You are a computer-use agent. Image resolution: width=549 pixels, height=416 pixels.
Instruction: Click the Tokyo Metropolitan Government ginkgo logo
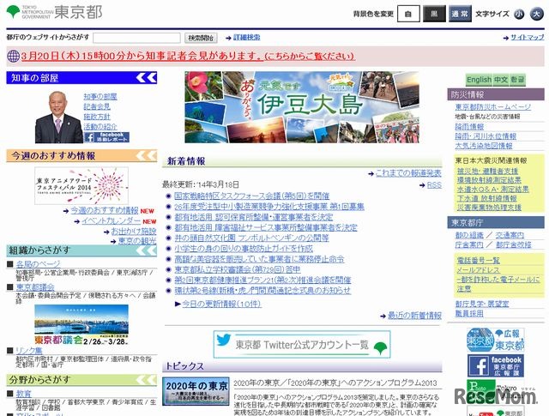[x=14, y=11]
